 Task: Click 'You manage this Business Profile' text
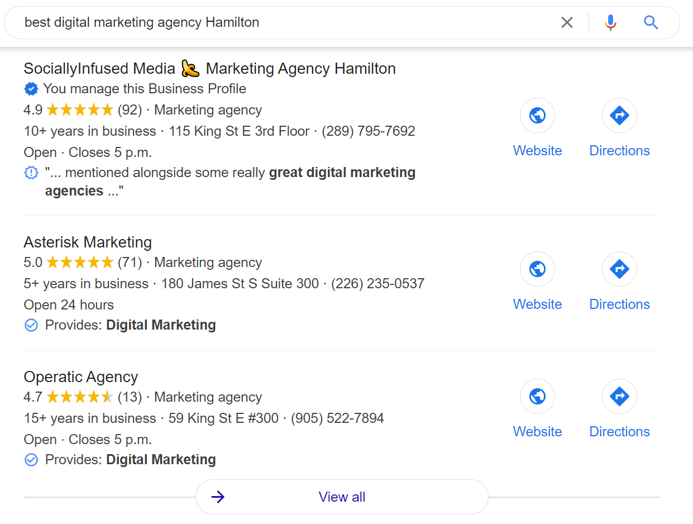(x=145, y=89)
